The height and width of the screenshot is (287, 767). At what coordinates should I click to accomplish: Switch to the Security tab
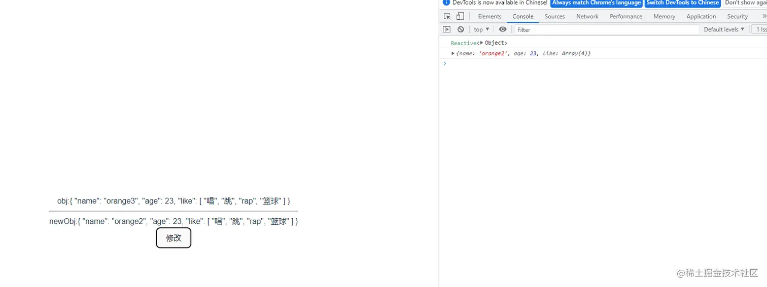[738, 16]
